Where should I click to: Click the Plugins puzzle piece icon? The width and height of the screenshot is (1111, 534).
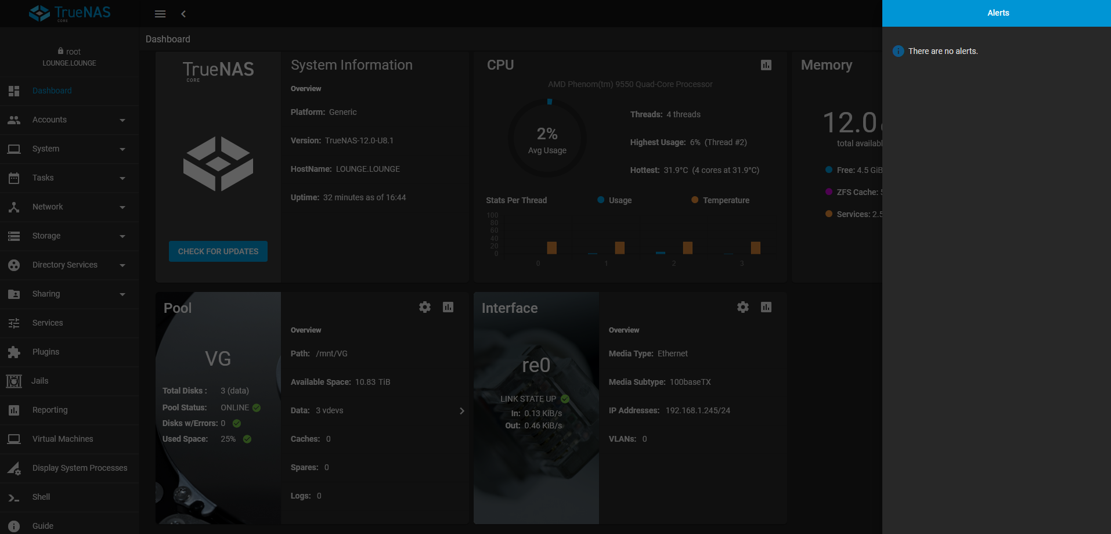click(x=14, y=352)
